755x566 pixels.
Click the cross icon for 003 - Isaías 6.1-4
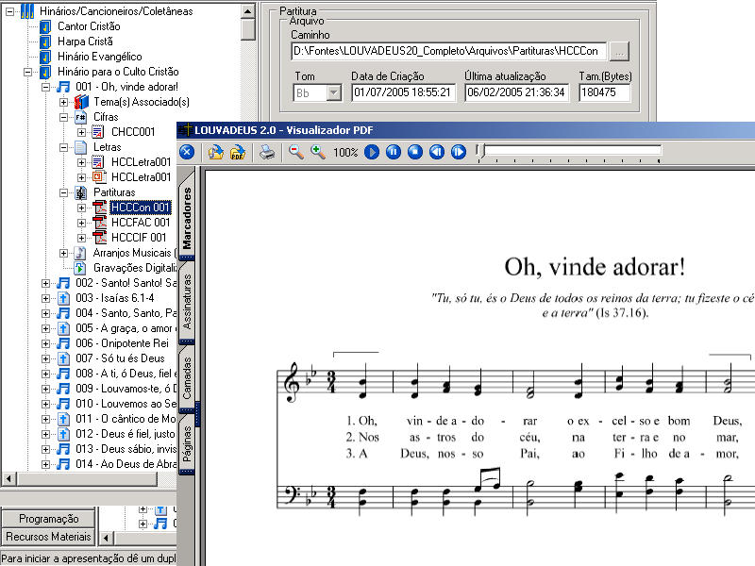[x=63, y=298]
